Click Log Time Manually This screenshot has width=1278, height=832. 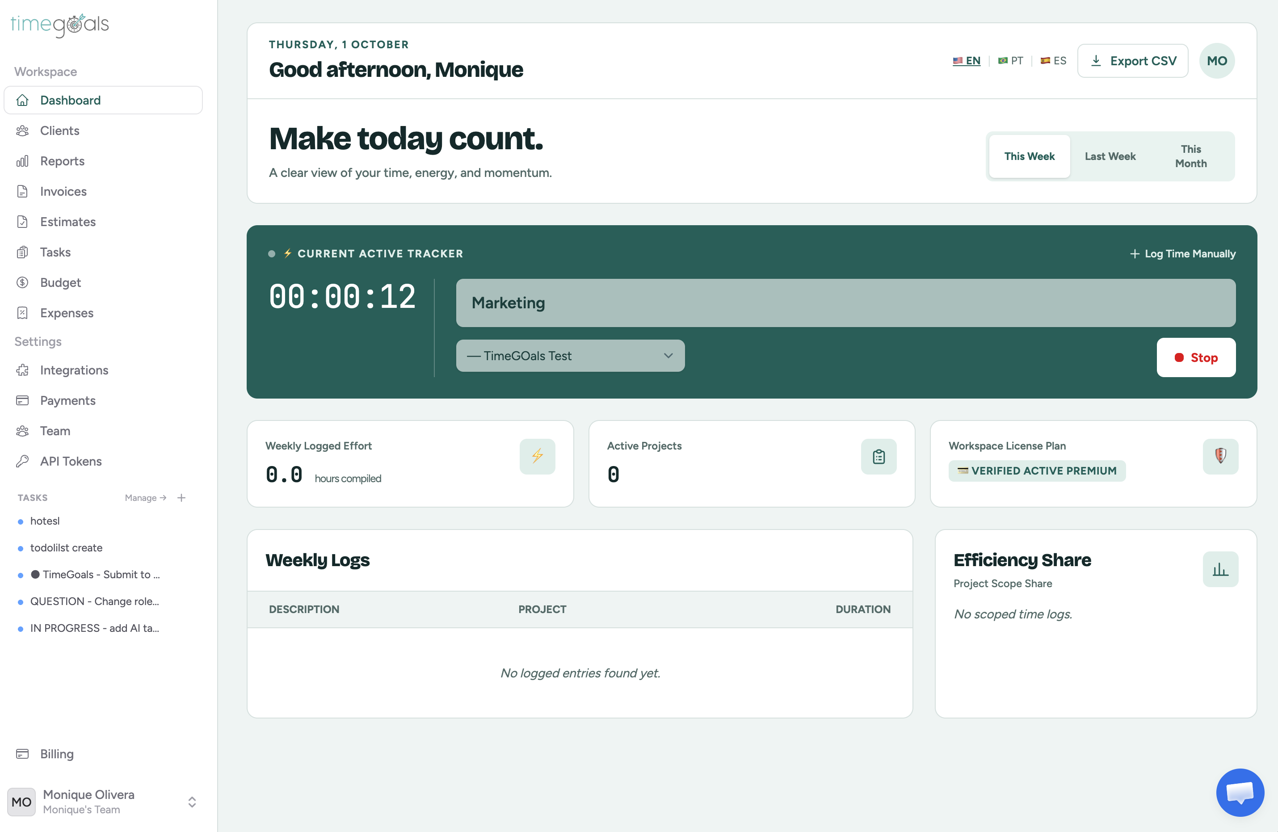(1182, 253)
